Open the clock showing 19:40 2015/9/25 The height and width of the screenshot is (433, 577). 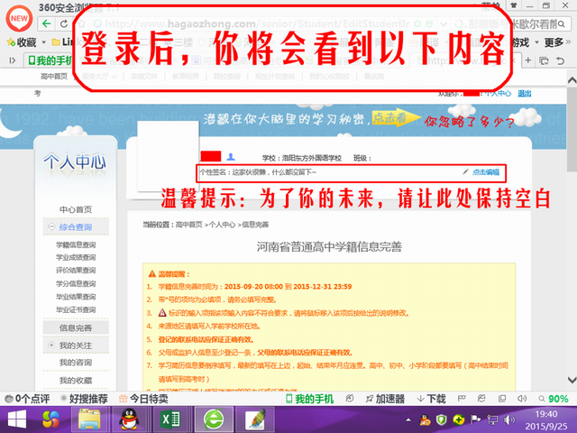point(546,420)
